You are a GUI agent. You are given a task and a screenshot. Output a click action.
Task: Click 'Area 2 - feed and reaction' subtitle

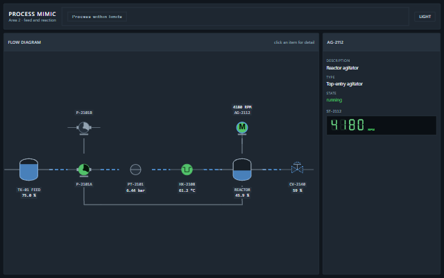tap(33, 20)
